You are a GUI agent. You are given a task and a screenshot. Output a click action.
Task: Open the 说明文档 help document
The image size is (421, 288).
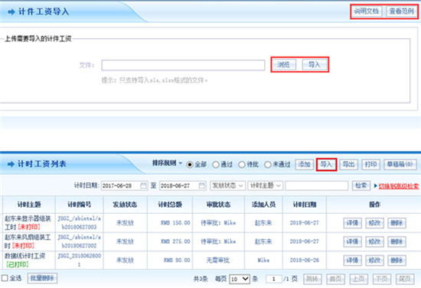366,11
